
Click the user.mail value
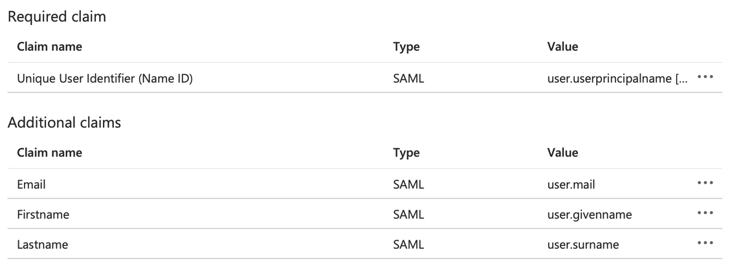(571, 185)
